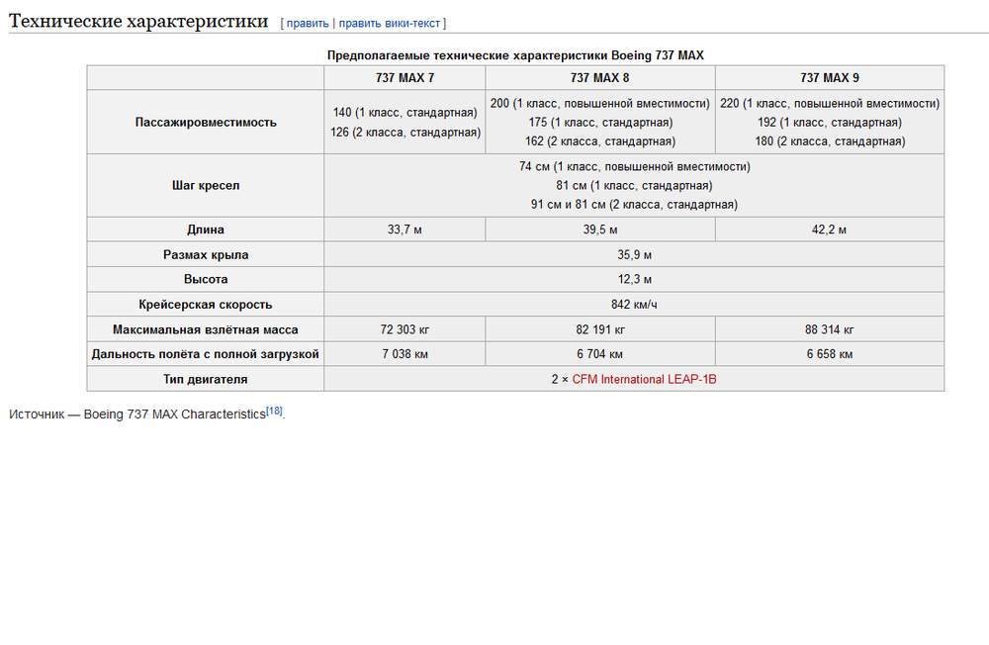This screenshot has height=645, width=989.
Task: Click the table caption about Boeing 737 MAX
Action: pyautogui.click(x=515, y=55)
